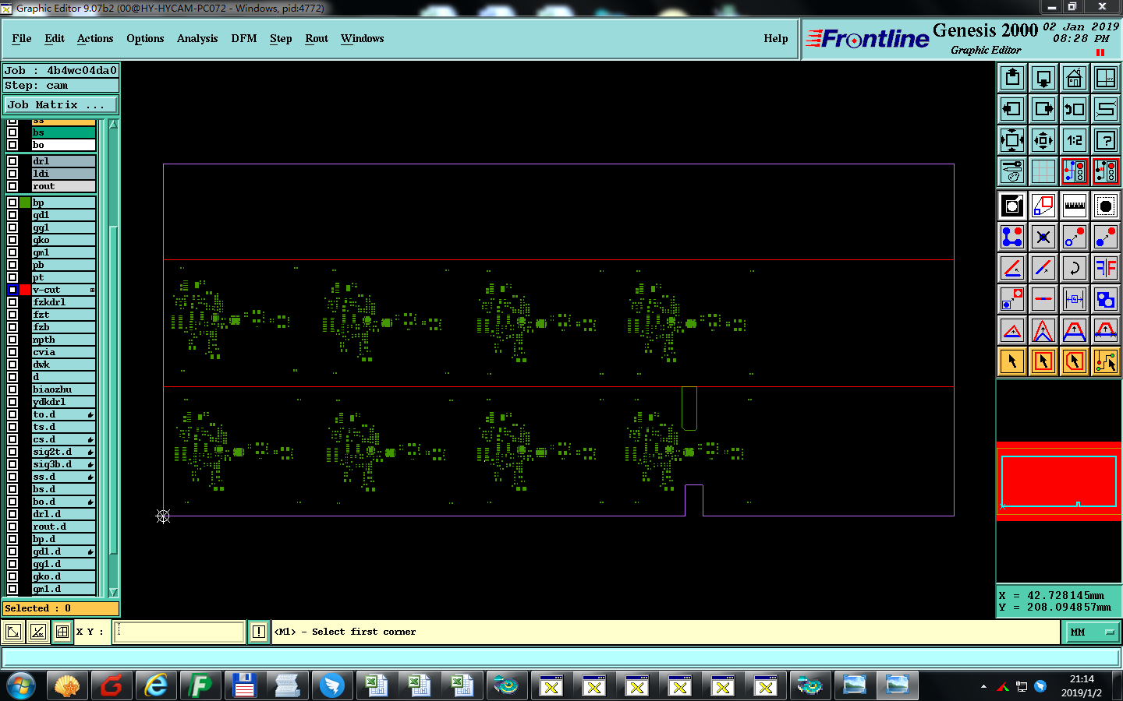The image size is (1123, 701).
Task: Click the rectangle-select arrow icon
Action: 1043,361
